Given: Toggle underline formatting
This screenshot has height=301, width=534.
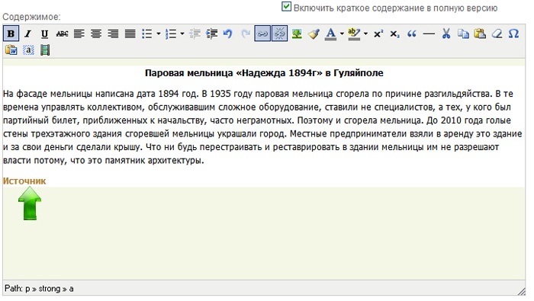Looking at the screenshot, I should pyautogui.click(x=45, y=34).
